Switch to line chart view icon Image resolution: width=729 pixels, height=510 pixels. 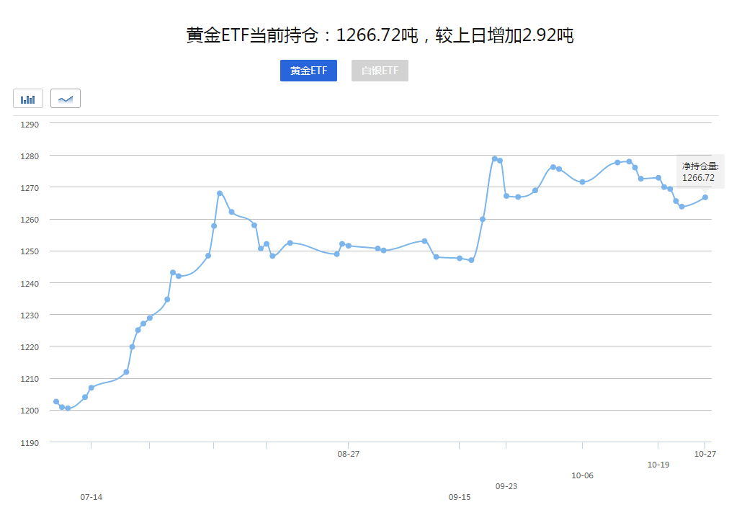(66, 99)
